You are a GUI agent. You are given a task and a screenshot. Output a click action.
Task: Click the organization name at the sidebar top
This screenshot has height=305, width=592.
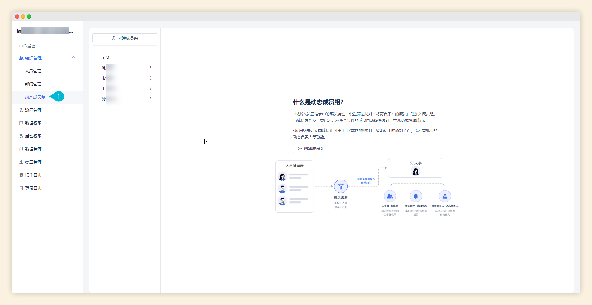(x=45, y=31)
